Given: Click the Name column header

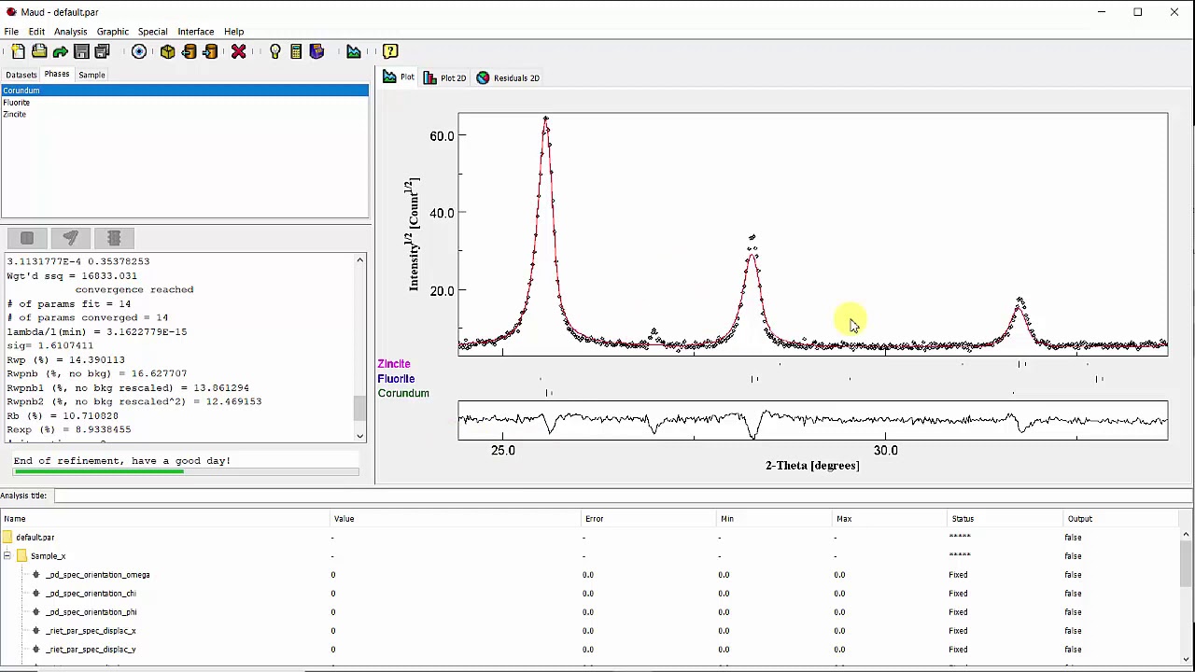Looking at the screenshot, I should coord(165,519).
